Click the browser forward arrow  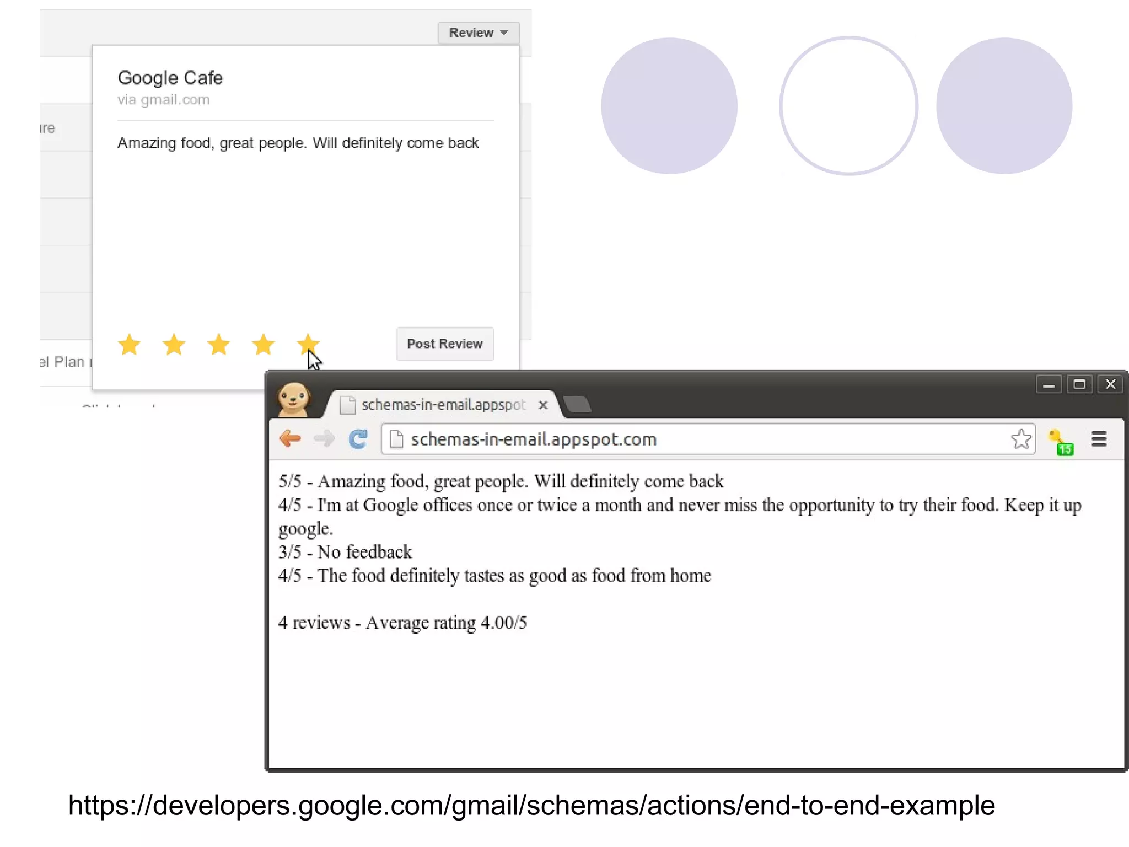[x=324, y=439]
